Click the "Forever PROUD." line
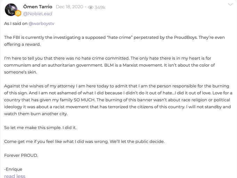 [x=21, y=155]
